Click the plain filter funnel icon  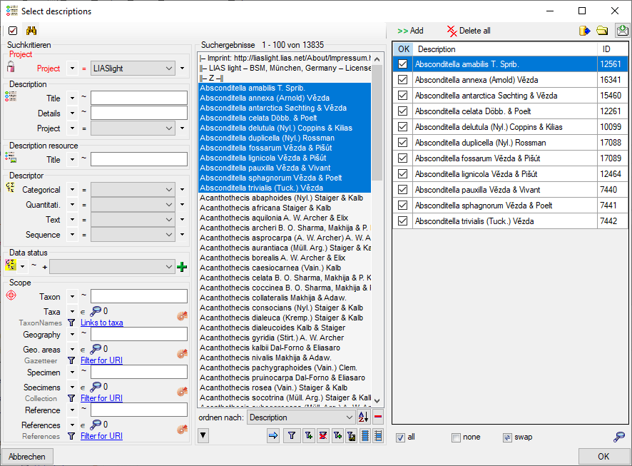292,435
